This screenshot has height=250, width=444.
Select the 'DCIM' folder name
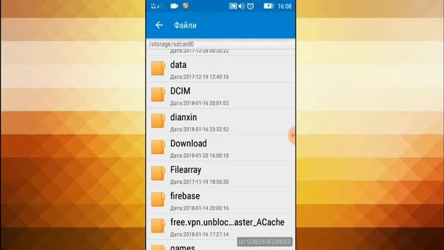[180, 91]
